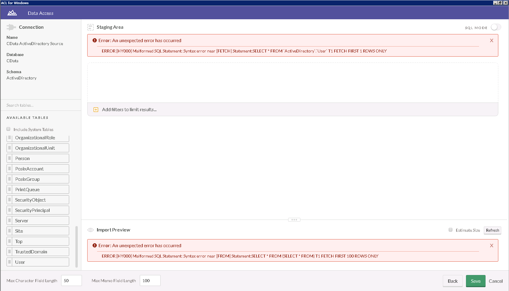Screen dimensions: 509x291
Task: Check the Include System Tables checkbox
Action: tap(8, 129)
